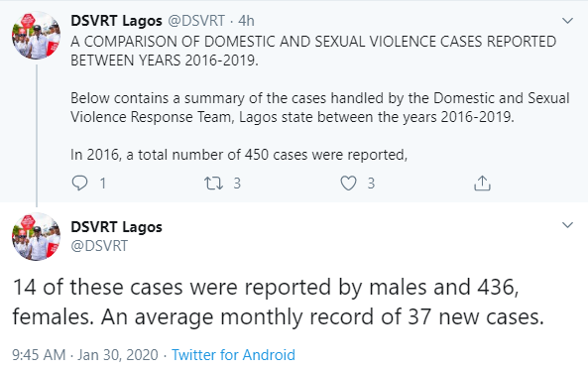This screenshot has height=371, width=588.
Task: Open the DSVRT Lagos name on the second tweet
Action: 116,227
